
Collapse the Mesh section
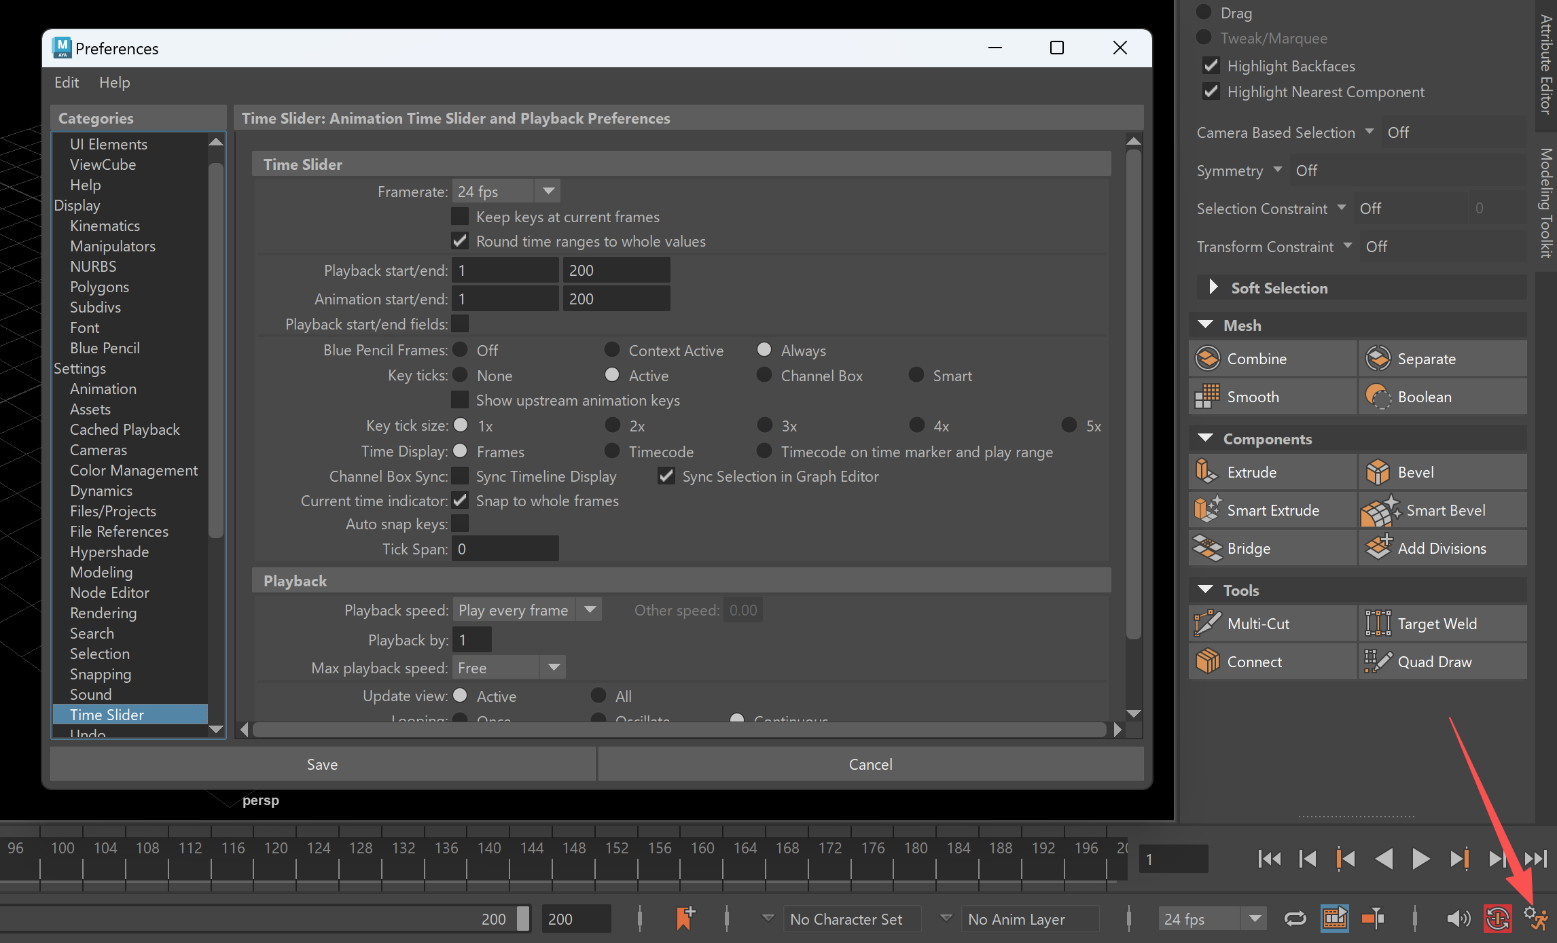coord(1206,325)
